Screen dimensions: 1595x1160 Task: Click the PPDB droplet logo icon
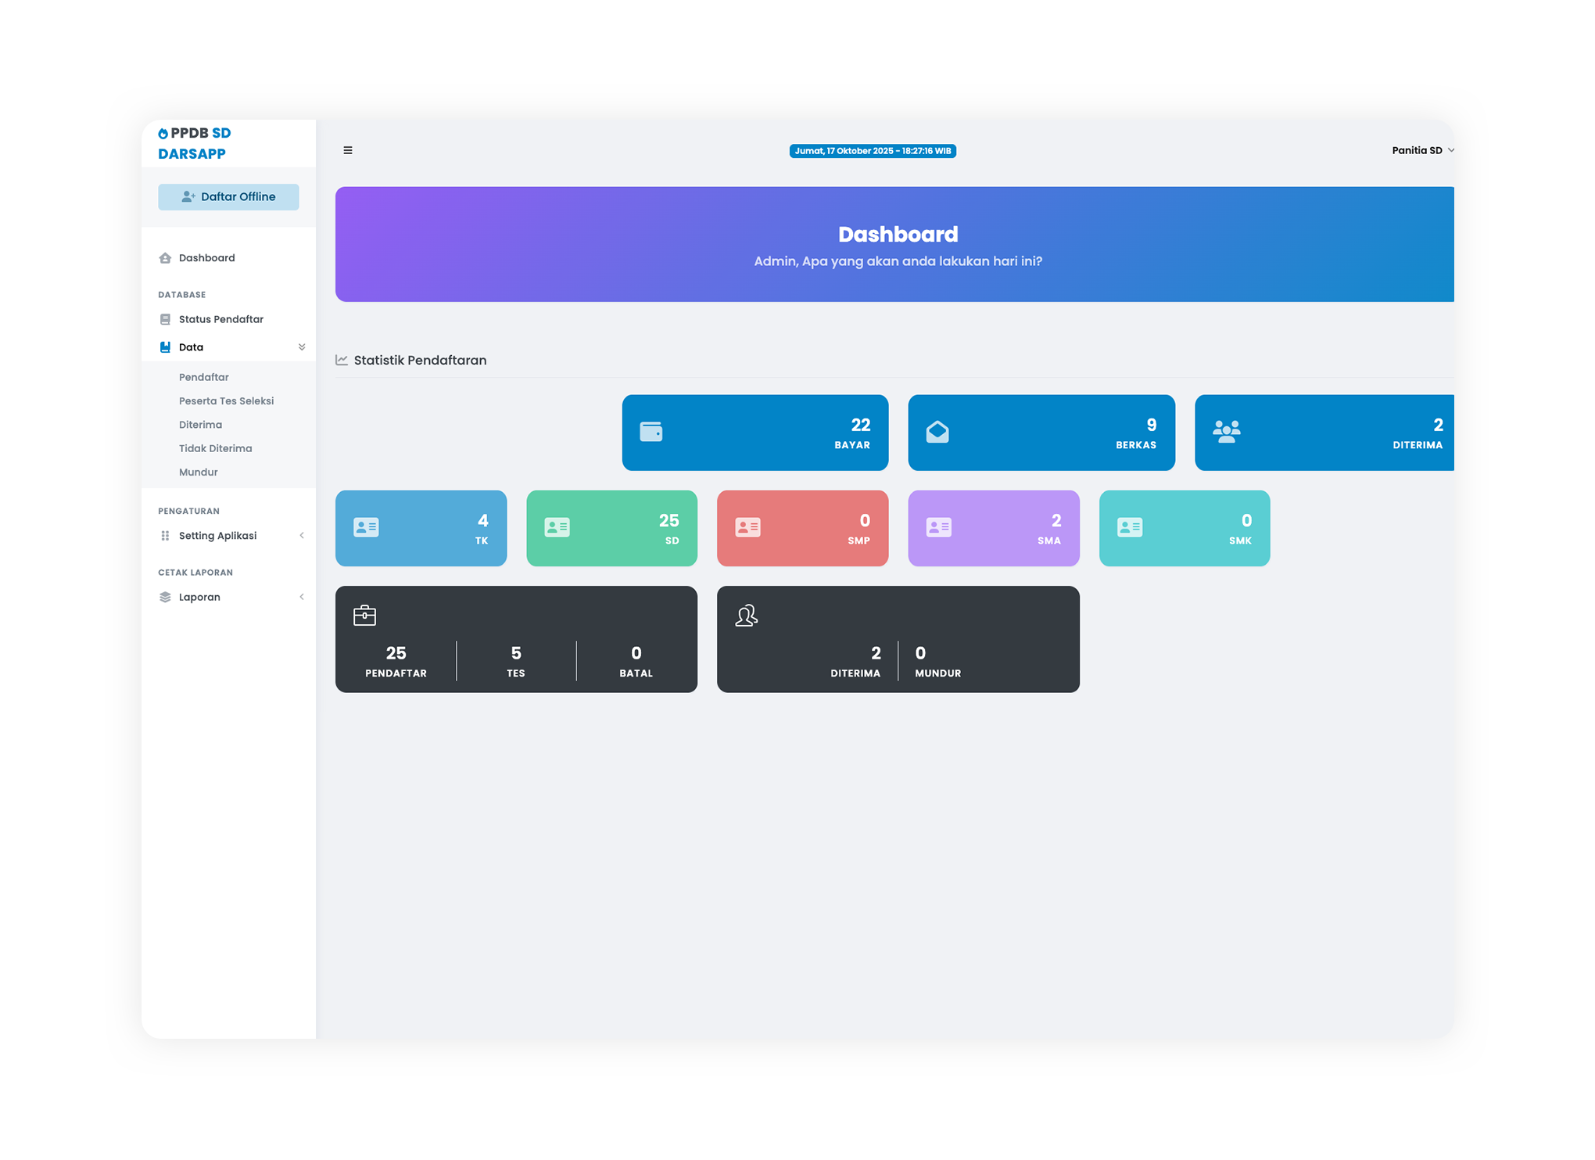click(163, 132)
